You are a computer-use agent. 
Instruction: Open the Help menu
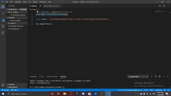(49, 2)
